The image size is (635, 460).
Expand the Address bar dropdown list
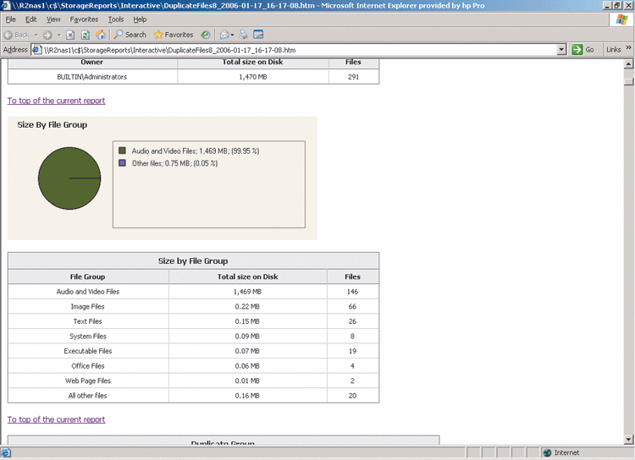click(561, 50)
